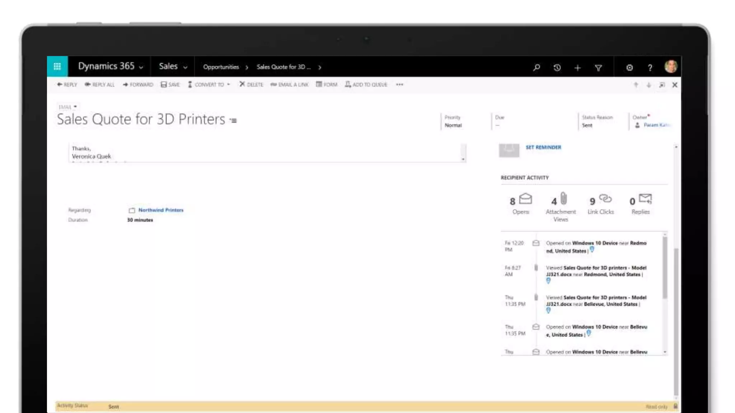Viewport: 735px width, 413px height.
Task: Click the Delete toolbar command
Action: click(x=251, y=85)
